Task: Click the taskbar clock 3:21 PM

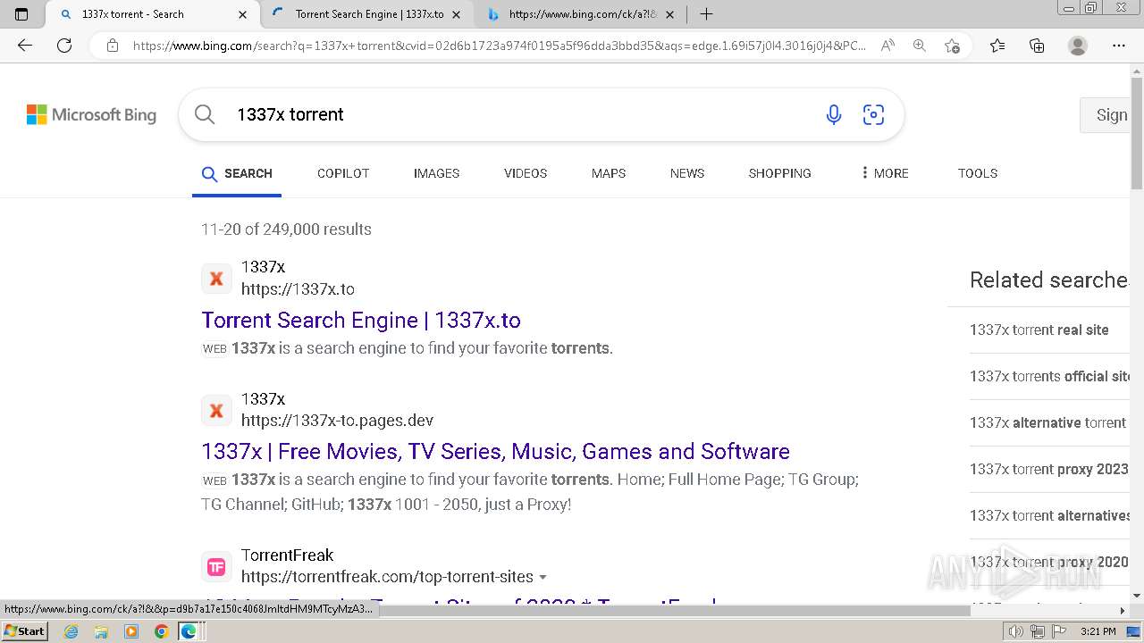Action: [1098, 631]
